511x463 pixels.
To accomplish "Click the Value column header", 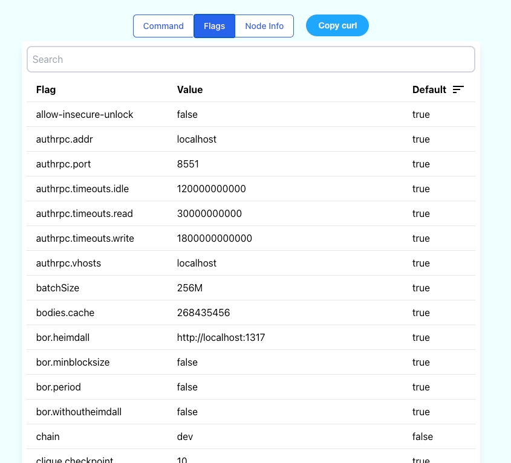I will point(190,89).
